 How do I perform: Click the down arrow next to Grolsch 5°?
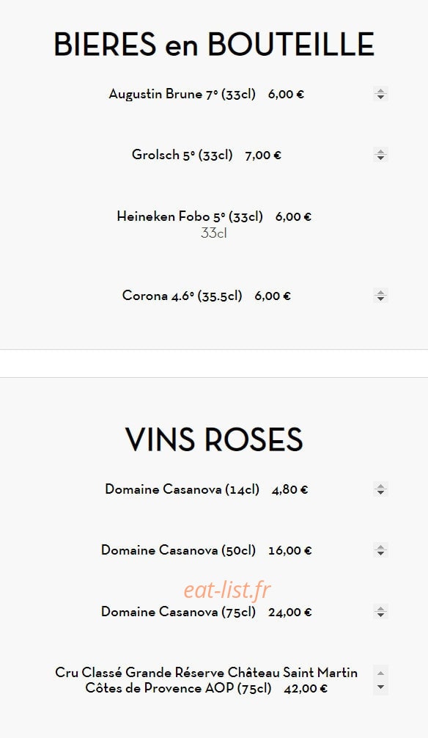coord(380,158)
